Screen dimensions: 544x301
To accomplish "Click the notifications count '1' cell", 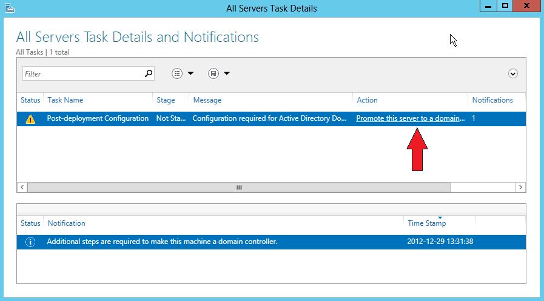I will pos(474,118).
